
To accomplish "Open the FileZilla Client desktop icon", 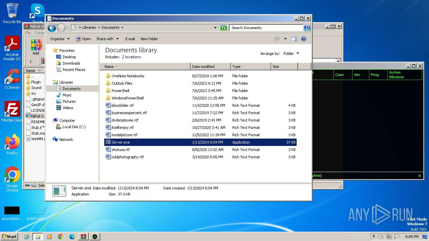I will click(x=12, y=112).
